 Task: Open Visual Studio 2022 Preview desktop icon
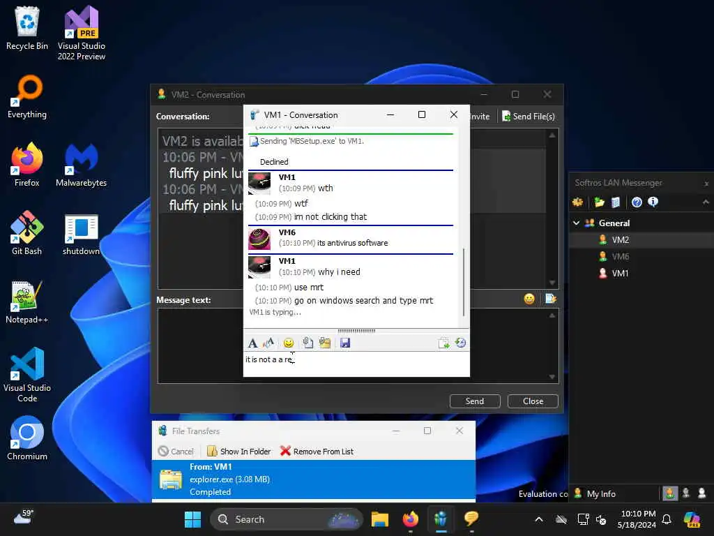[x=82, y=33]
